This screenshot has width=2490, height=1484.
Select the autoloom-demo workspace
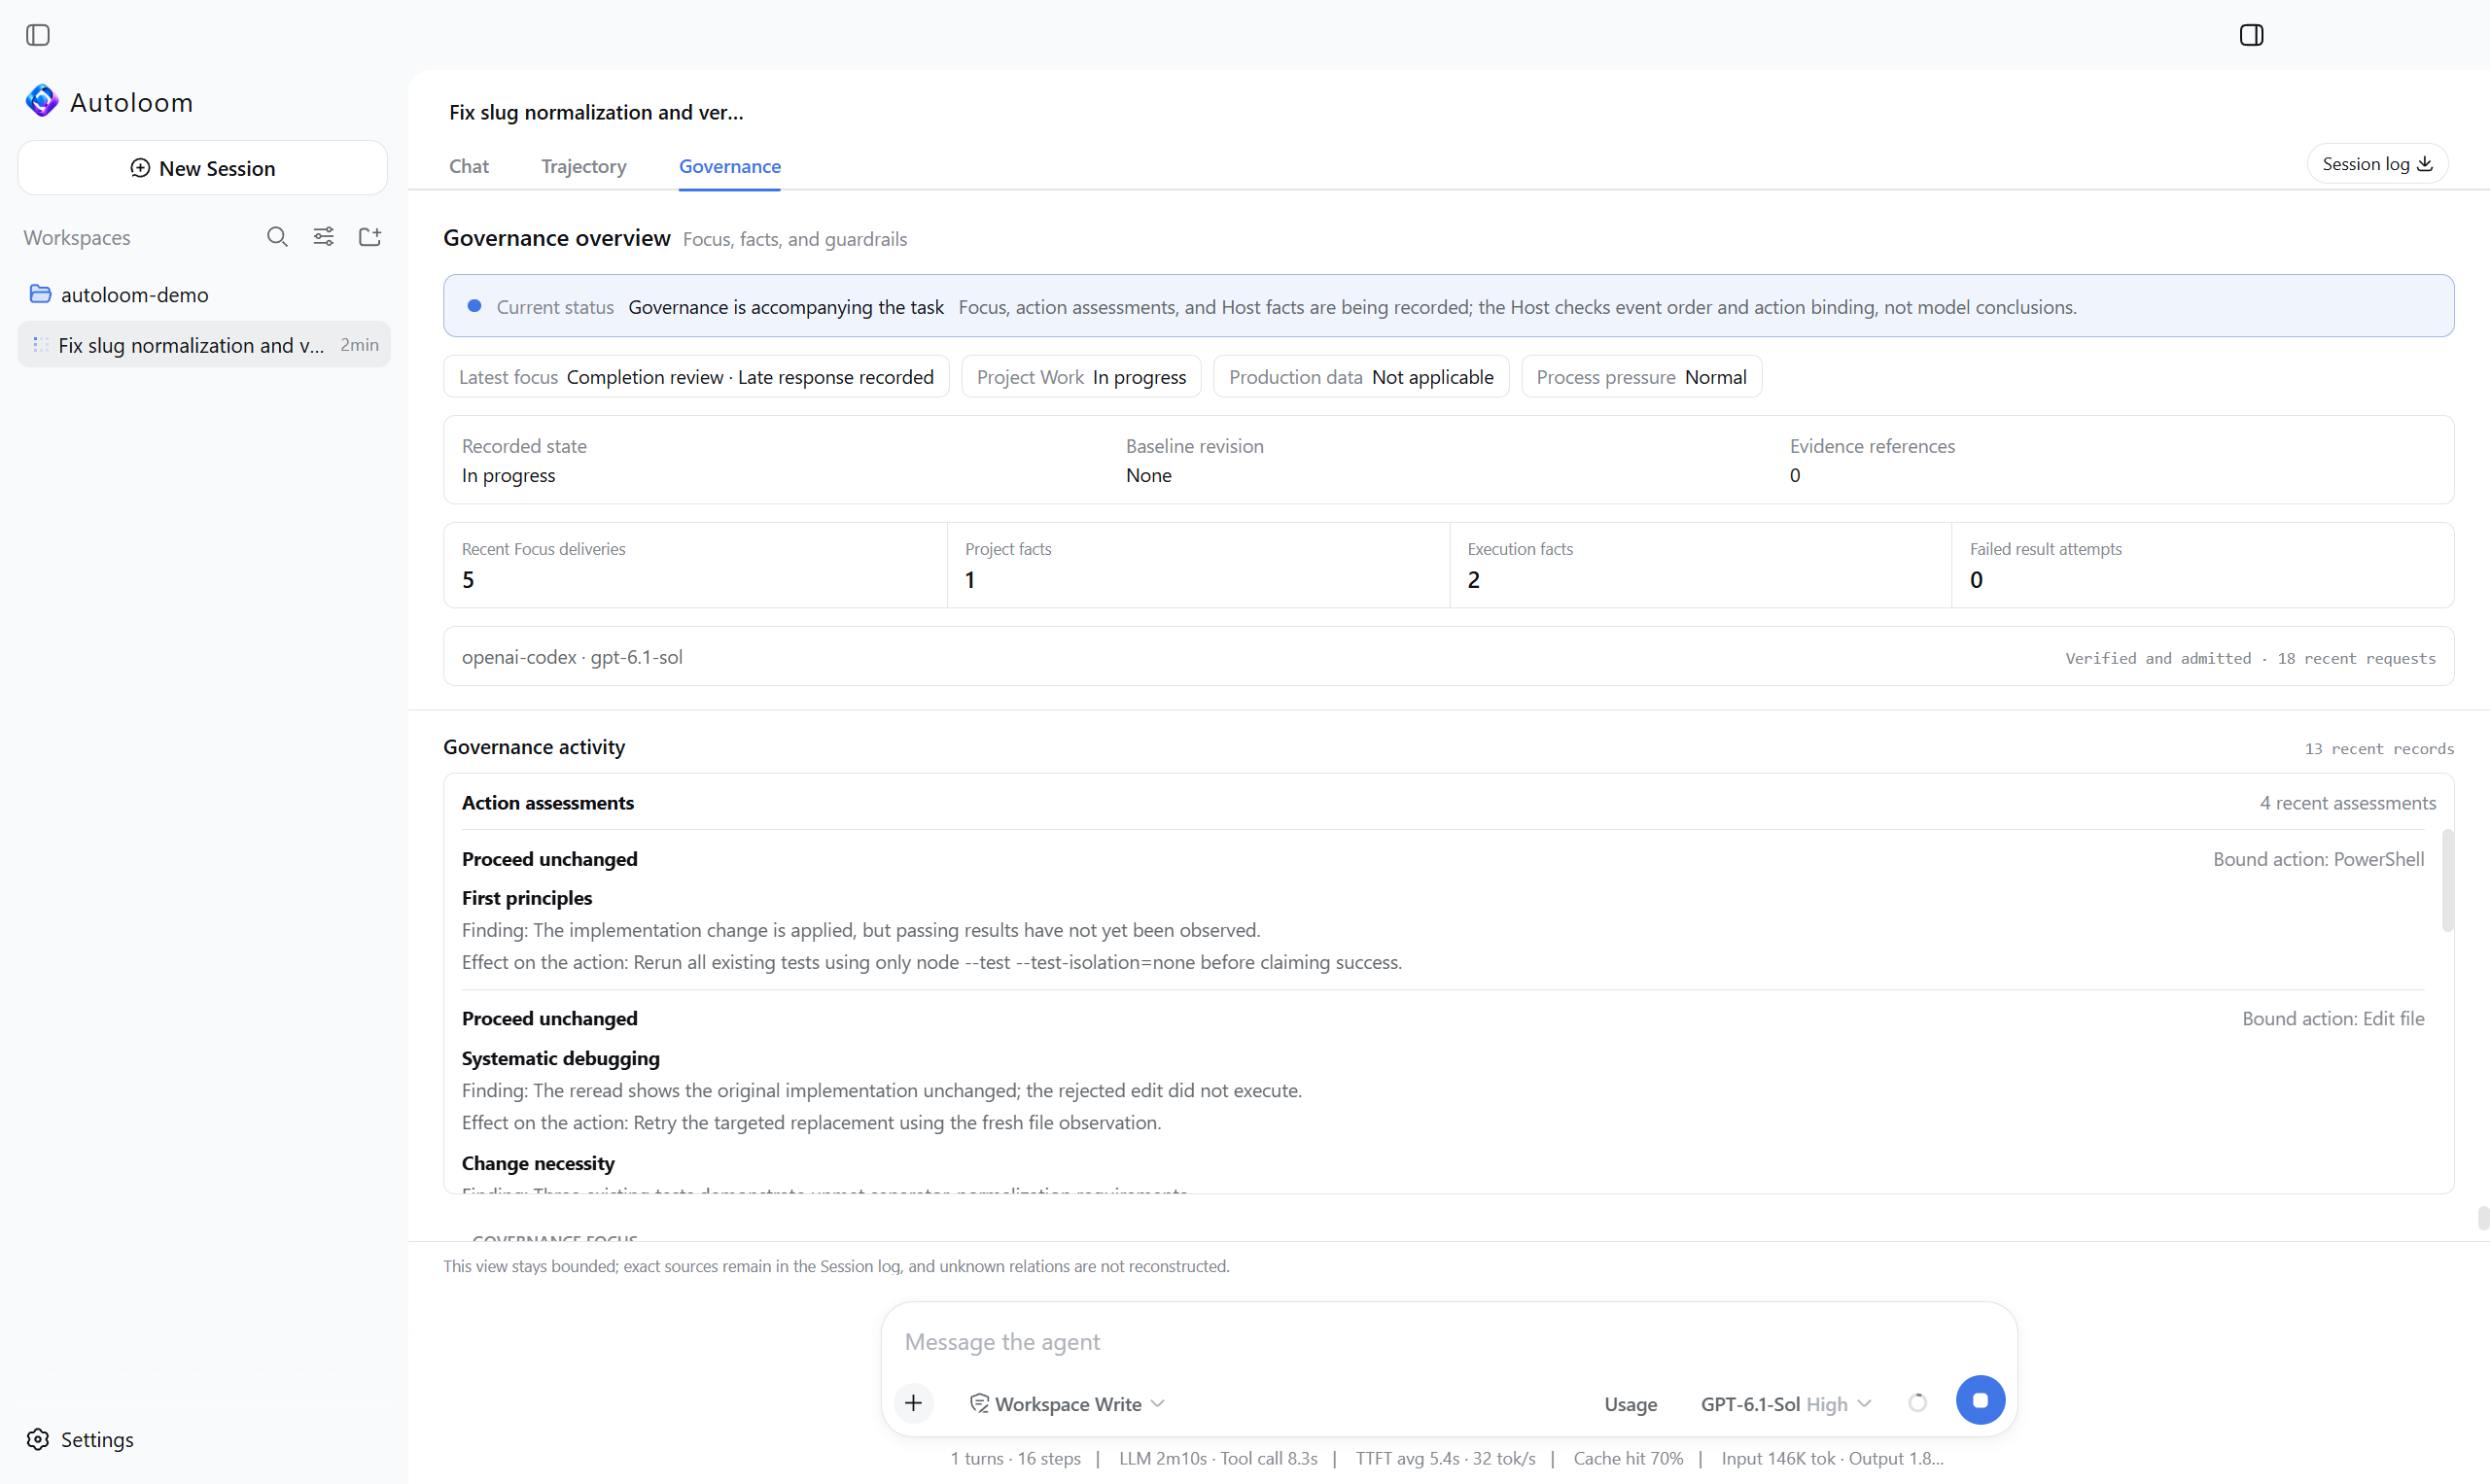pos(203,294)
